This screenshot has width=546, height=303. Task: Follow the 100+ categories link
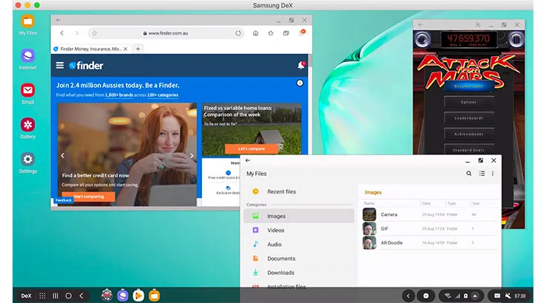162,95
